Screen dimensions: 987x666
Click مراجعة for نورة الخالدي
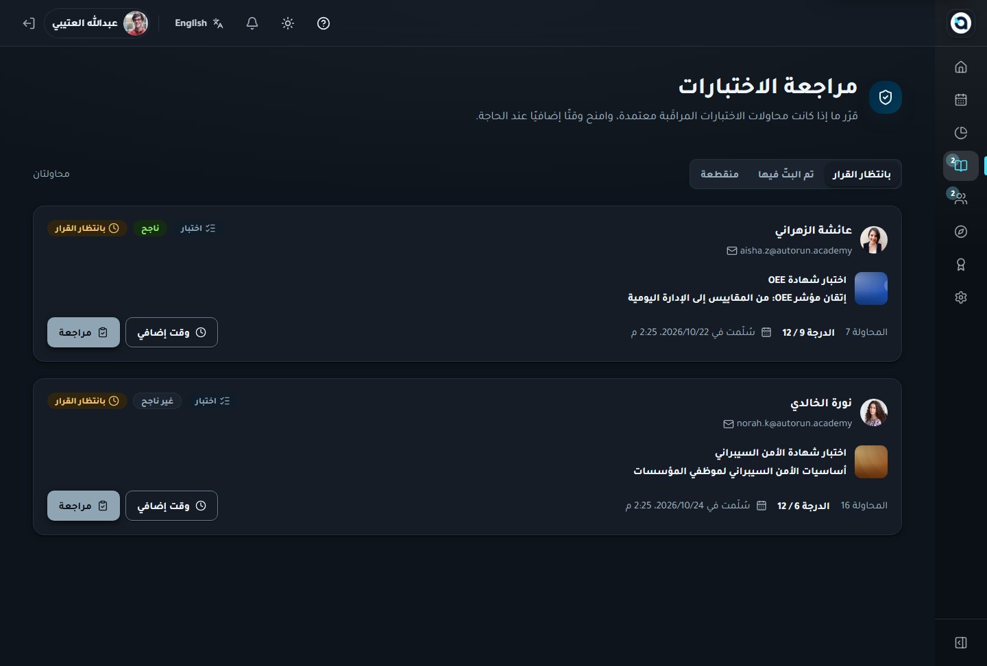[x=84, y=506]
